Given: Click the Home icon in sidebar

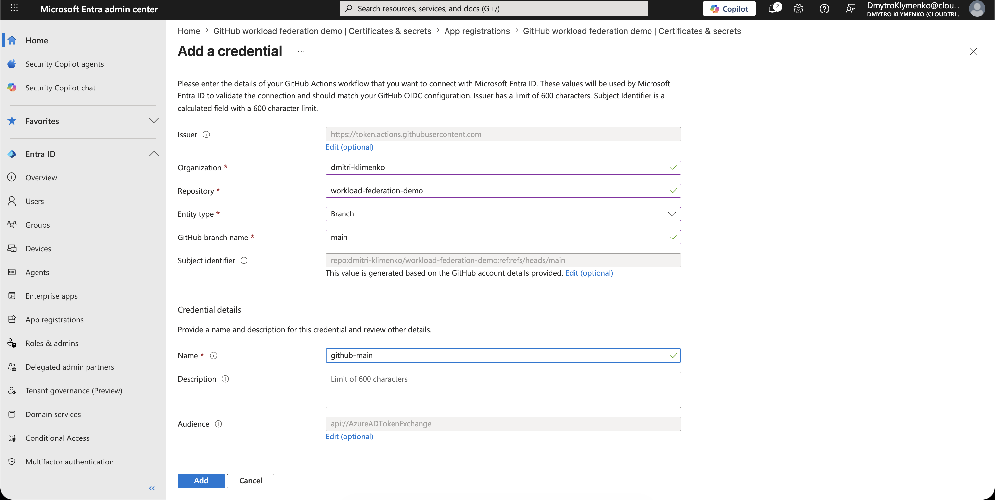Looking at the screenshot, I should [x=12, y=40].
